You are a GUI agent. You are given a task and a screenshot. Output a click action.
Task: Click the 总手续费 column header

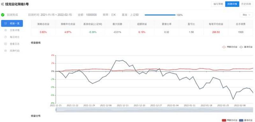pyautogui.click(x=241, y=24)
